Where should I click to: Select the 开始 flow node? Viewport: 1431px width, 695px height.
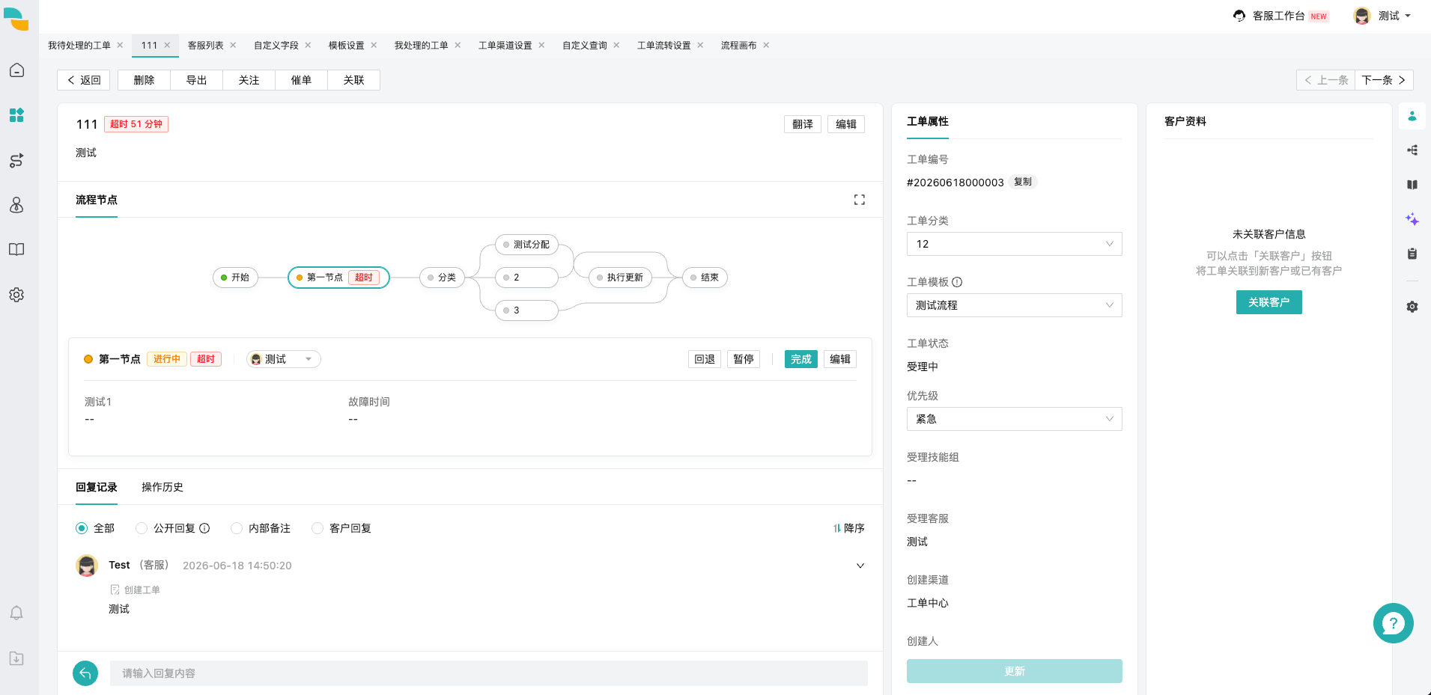235,278
